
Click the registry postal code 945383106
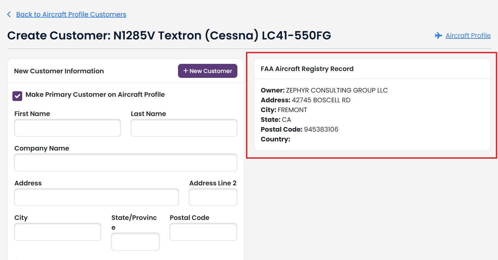[321, 129]
